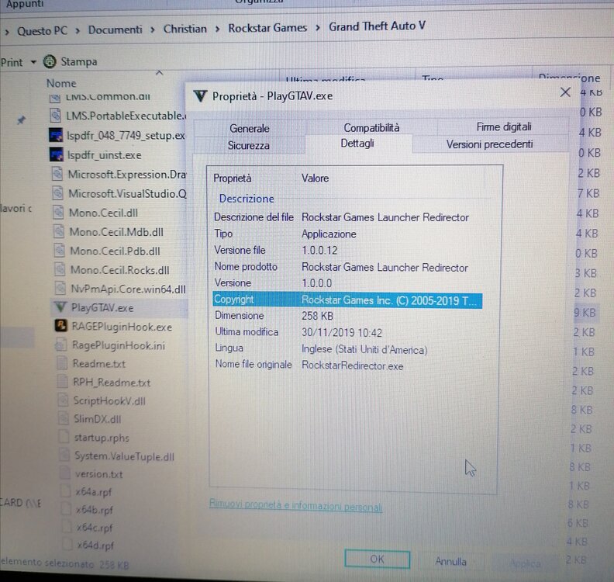The height and width of the screenshot is (582, 614).
Task: Navigate to Questo PC in breadcrumb
Action: [42, 31]
